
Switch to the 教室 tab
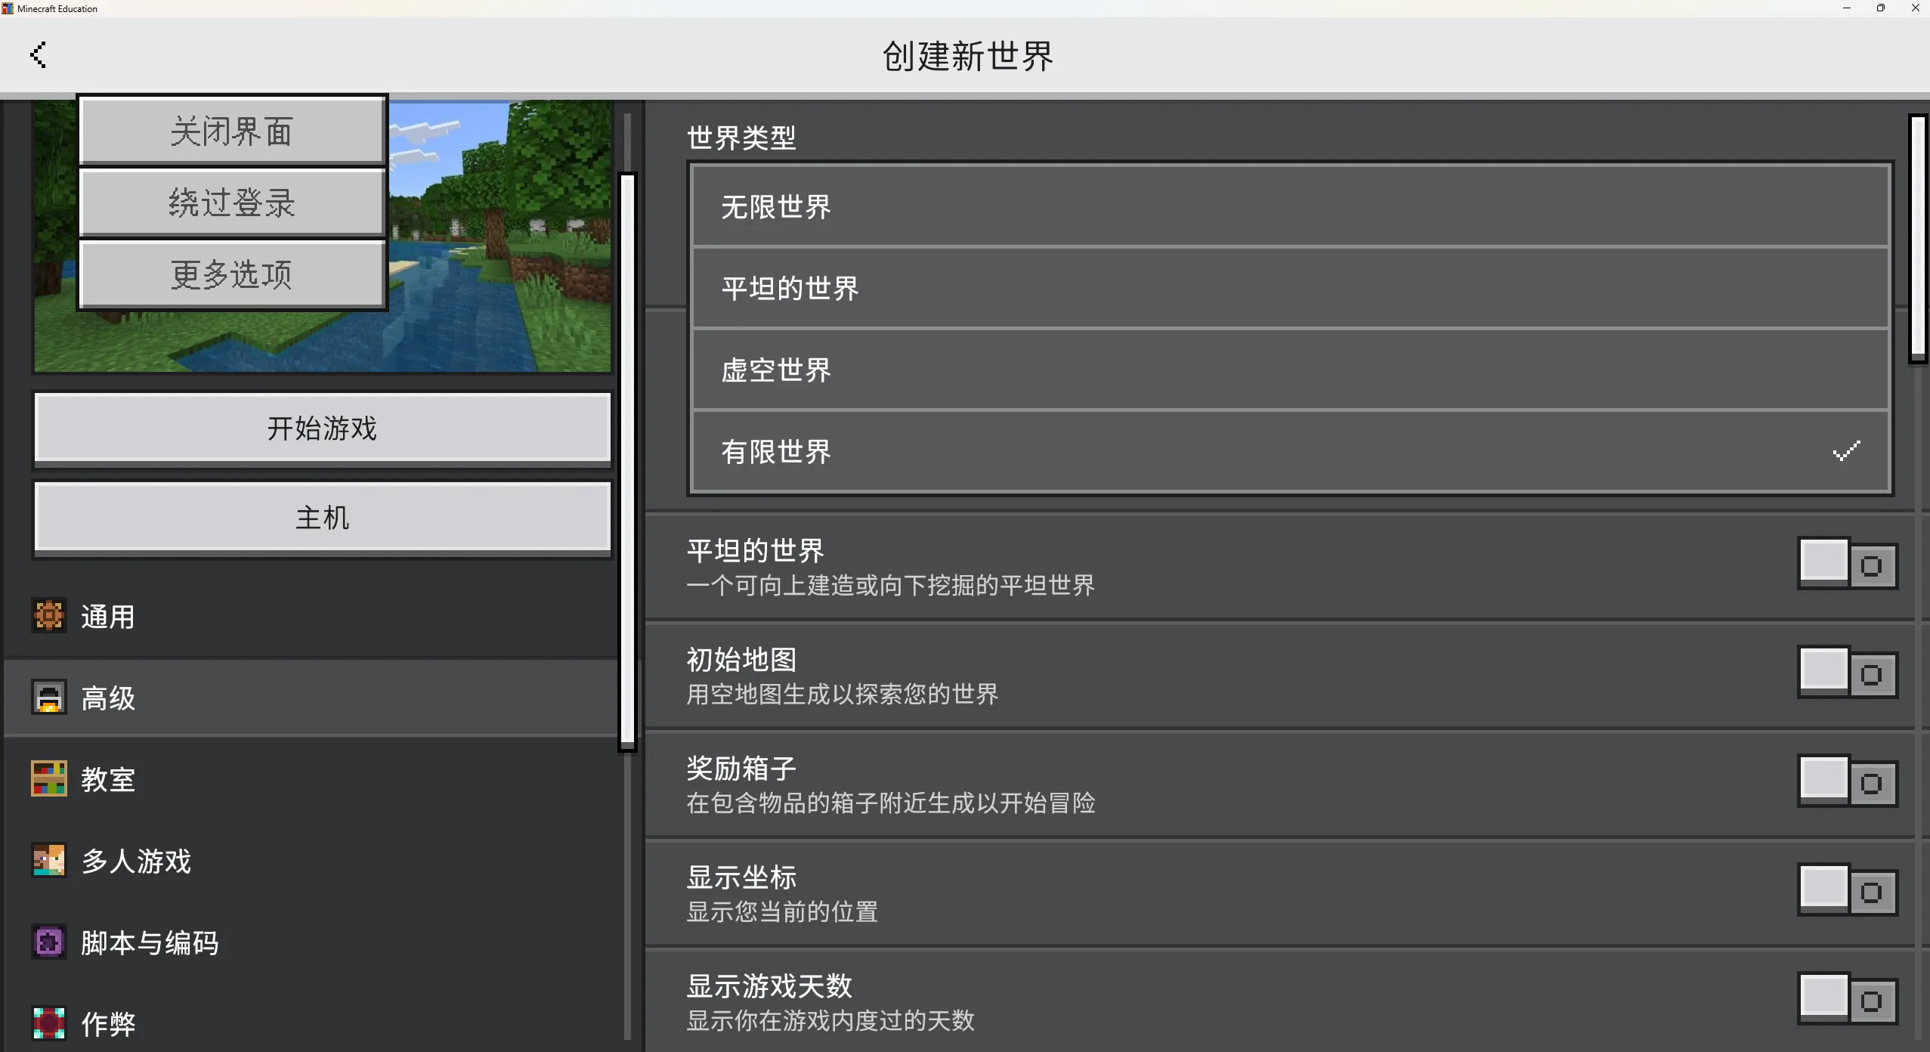pyautogui.click(x=311, y=779)
